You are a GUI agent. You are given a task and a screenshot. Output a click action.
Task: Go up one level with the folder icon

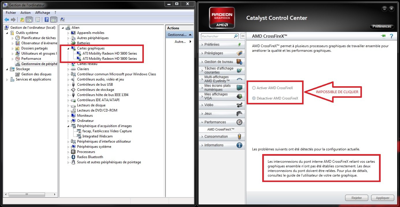(22, 20)
